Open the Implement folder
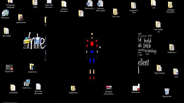This screenshot has width=184, height=103. coord(73,88)
